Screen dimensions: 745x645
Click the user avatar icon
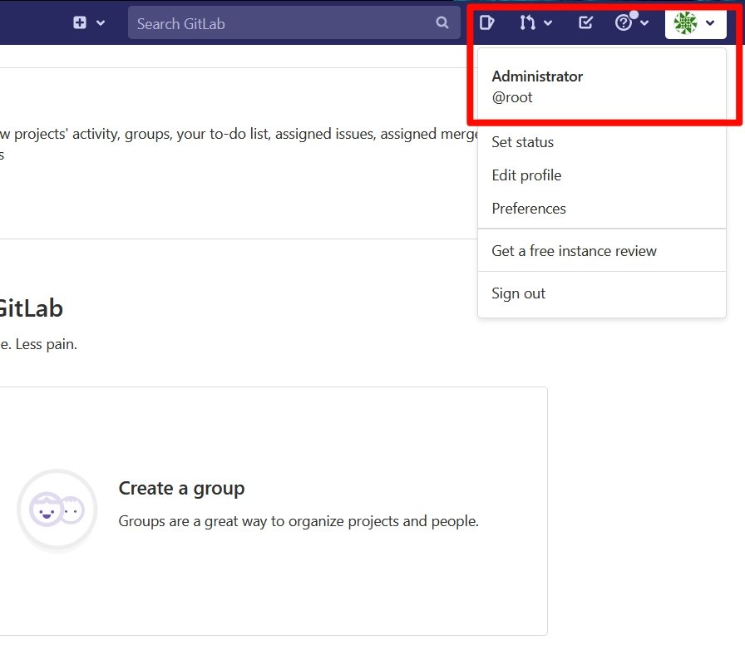click(685, 22)
